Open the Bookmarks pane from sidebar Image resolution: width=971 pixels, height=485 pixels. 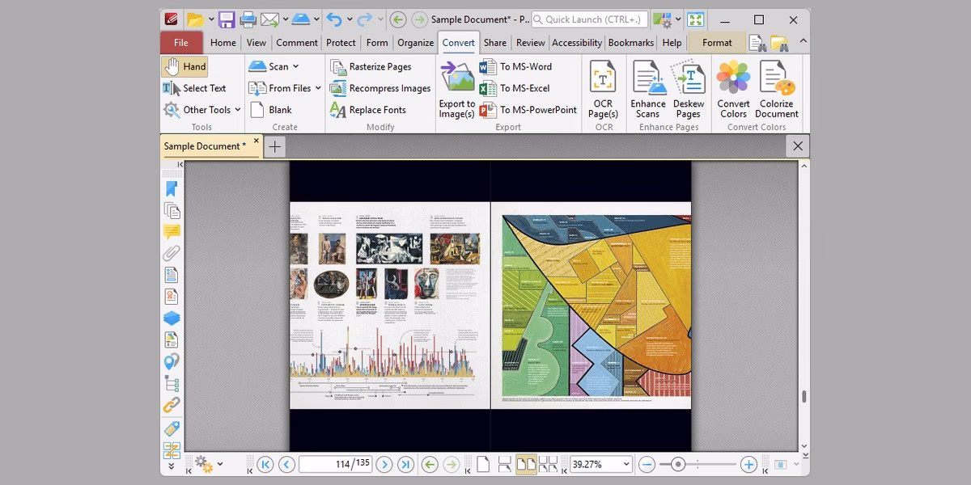point(172,188)
